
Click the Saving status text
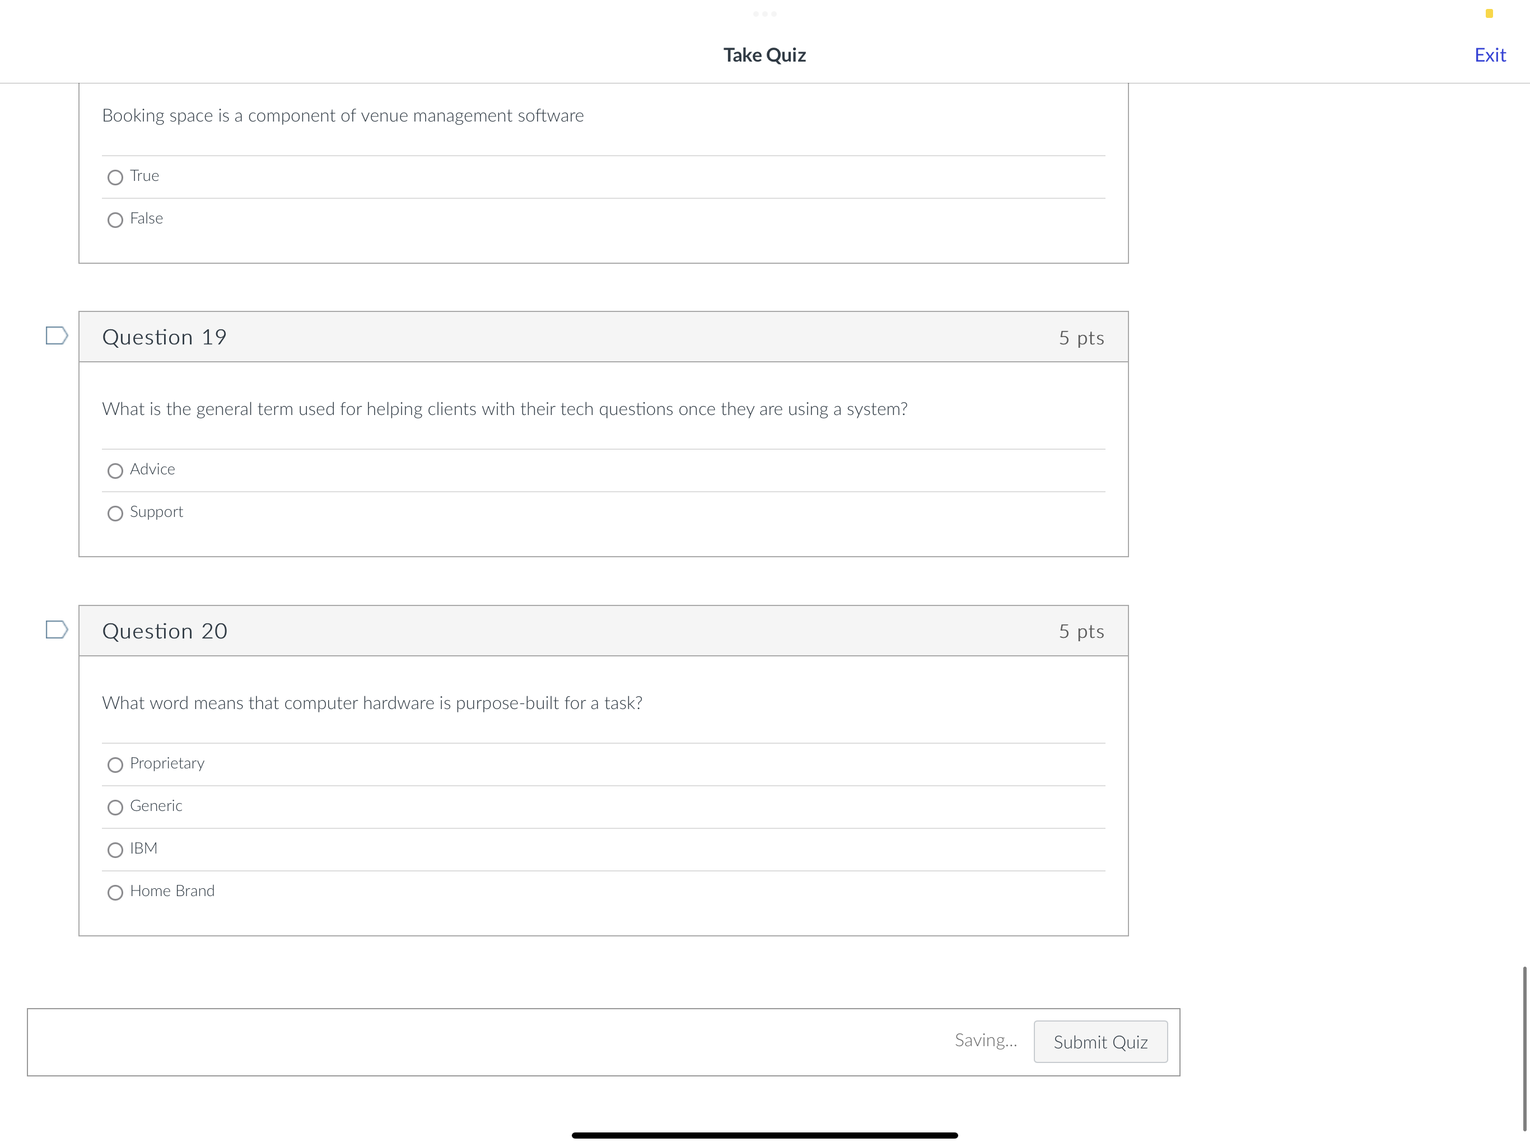click(986, 1040)
